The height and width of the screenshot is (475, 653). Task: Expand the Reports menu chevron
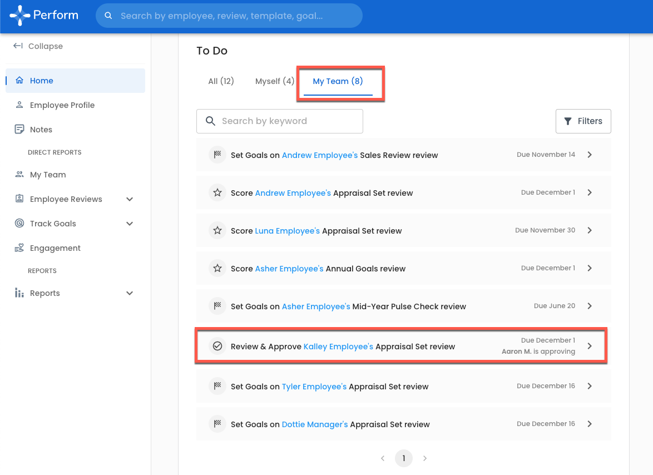click(x=130, y=293)
